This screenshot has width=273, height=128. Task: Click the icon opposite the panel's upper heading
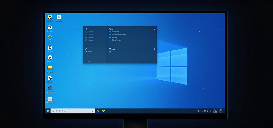coord(154,29)
